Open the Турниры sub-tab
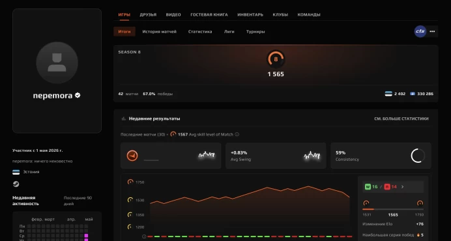Screen dimensions: 451x241 pos(255,32)
